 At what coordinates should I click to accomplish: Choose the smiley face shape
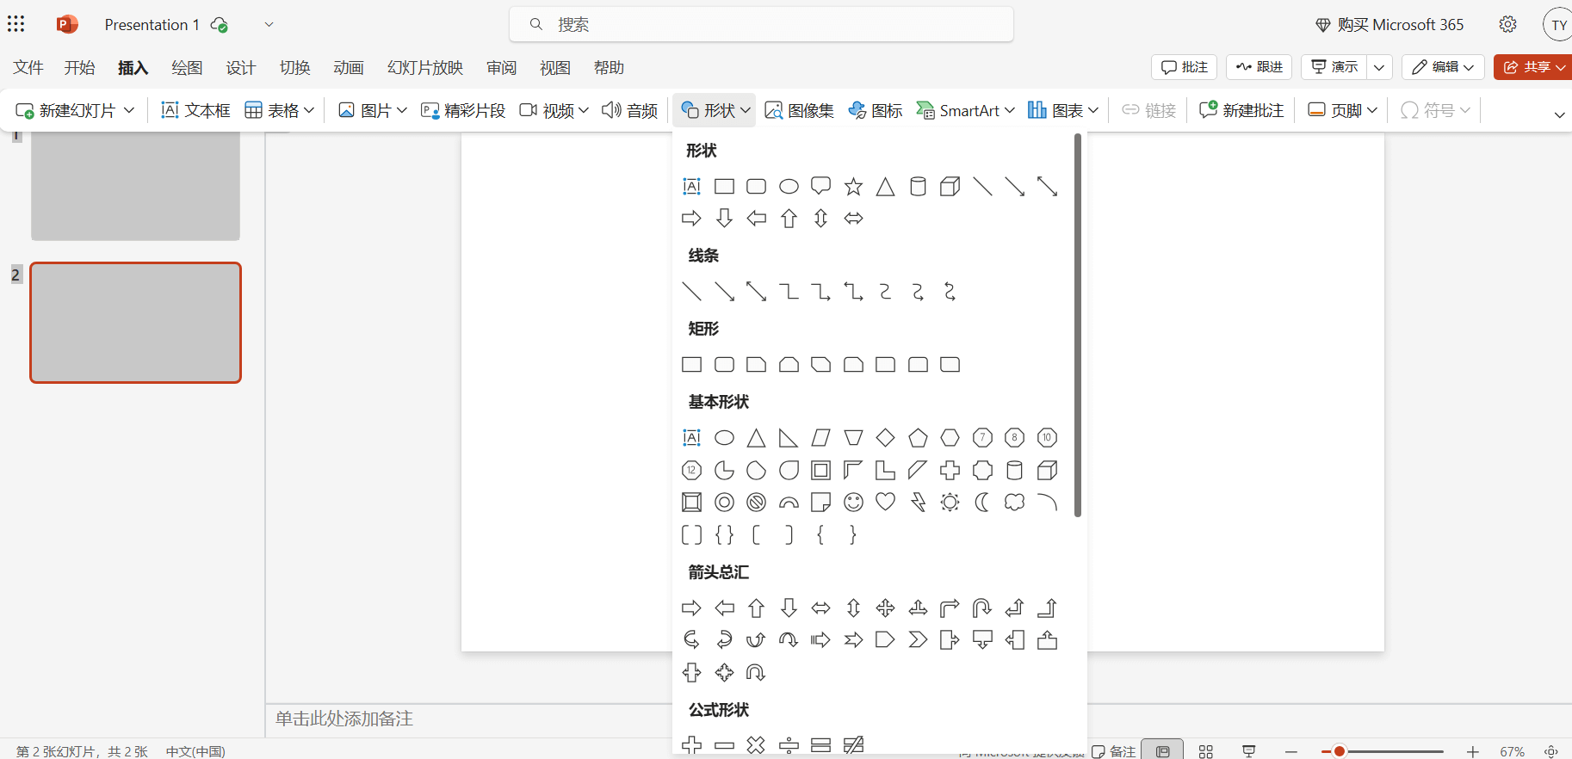pos(853,502)
